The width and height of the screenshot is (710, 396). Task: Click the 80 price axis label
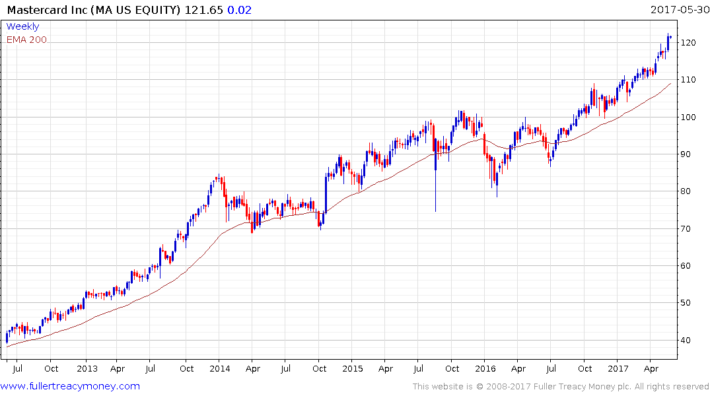pos(686,191)
